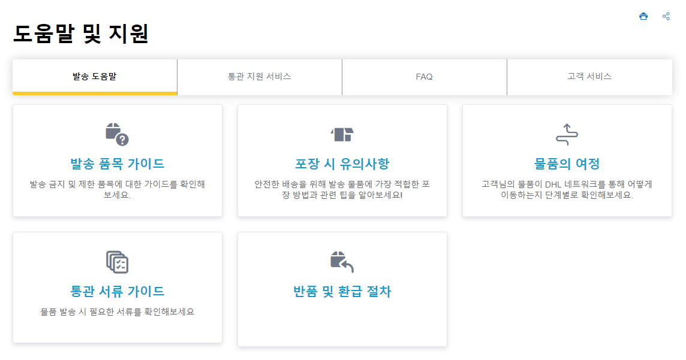
Task: Switch to the 고객 서비스 tab
Action: 589,77
